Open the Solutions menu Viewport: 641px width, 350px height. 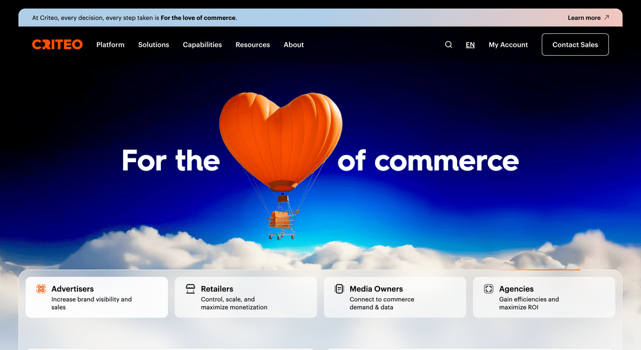pyautogui.click(x=153, y=45)
